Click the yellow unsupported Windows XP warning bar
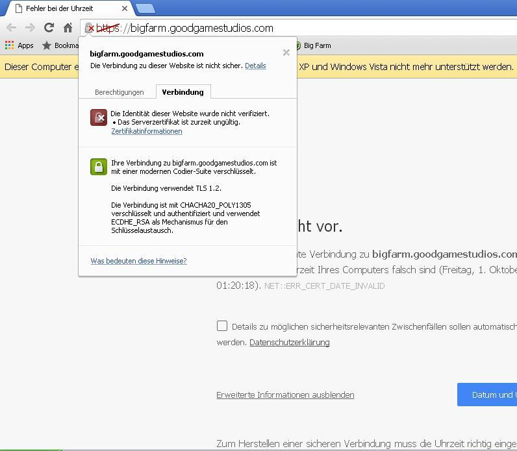The image size is (517, 451). pyautogui.click(x=258, y=67)
